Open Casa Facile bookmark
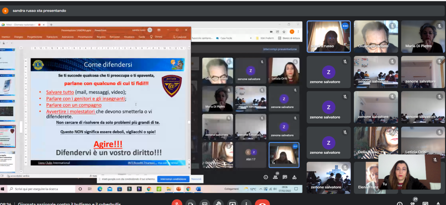Screen dimensions: 446x205 tap(224, 38)
